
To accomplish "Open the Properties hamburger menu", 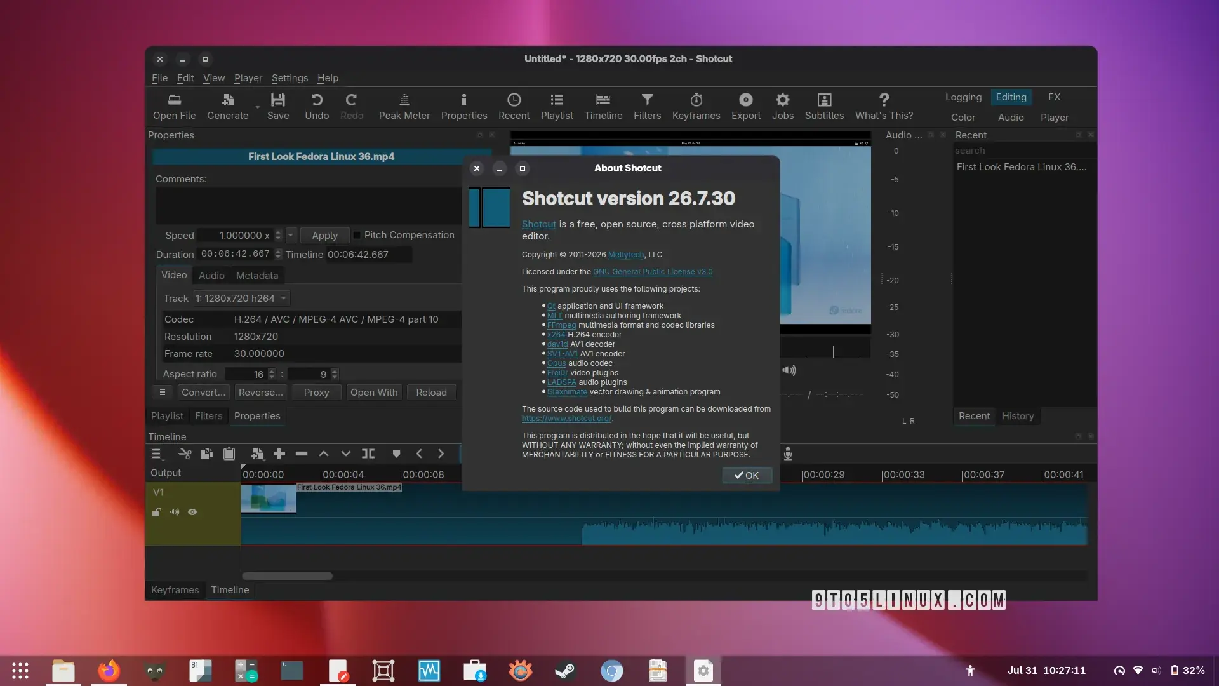I will click(163, 393).
